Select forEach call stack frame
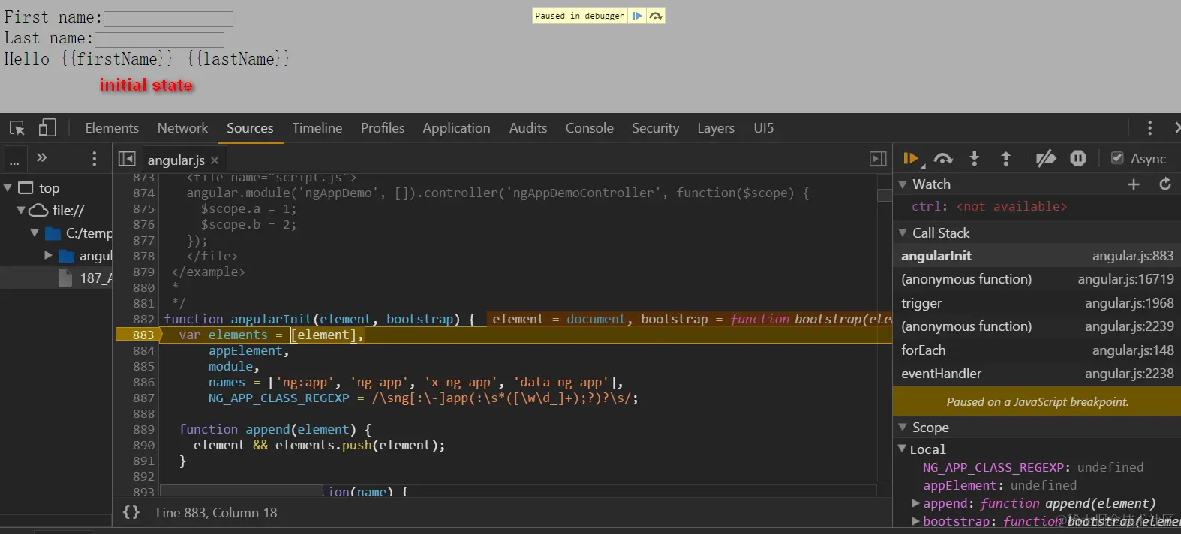Screen dimensions: 1181x534 click(1037, 350)
